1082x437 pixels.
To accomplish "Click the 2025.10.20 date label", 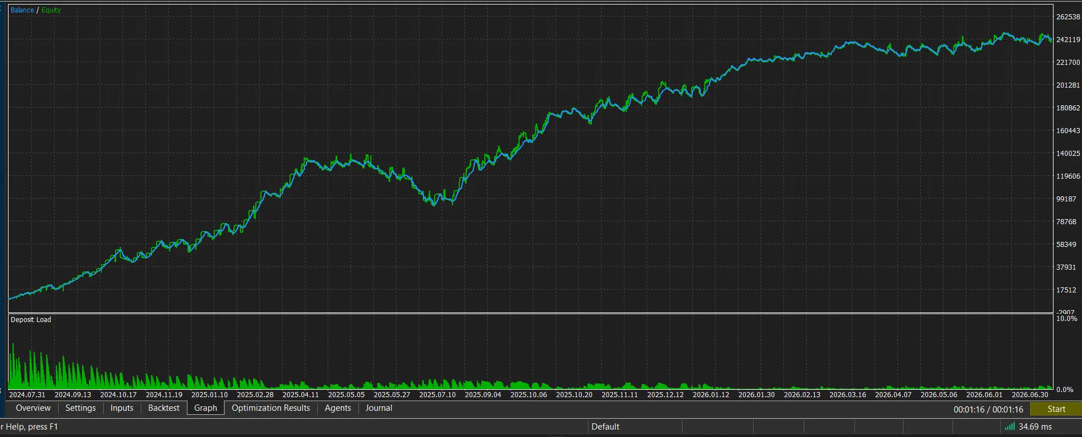I will click(x=574, y=394).
